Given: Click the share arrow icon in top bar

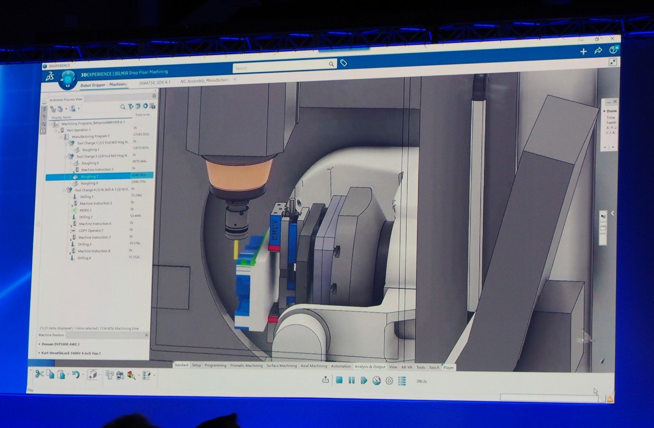Looking at the screenshot, I should coord(598,51).
